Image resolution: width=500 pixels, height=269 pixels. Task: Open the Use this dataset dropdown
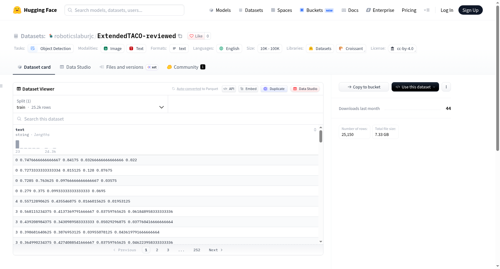click(x=415, y=87)
